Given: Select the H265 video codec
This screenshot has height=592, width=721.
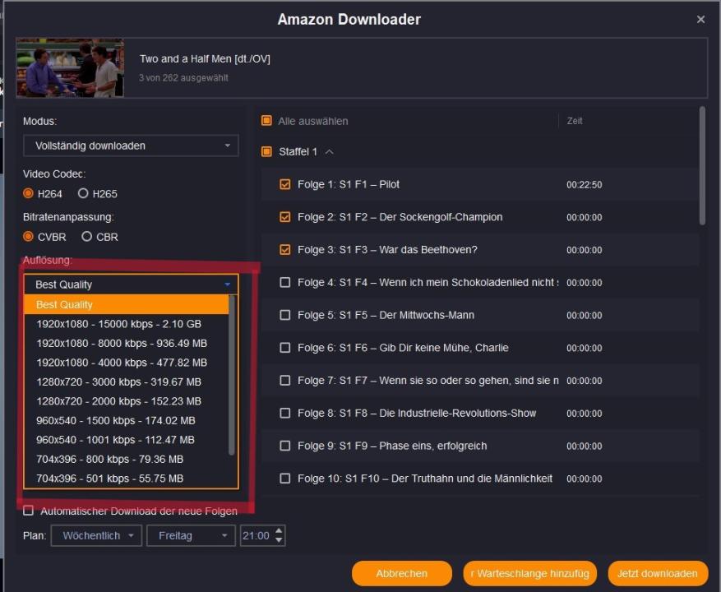Looking at the screenshot, I should pos(83,194).
